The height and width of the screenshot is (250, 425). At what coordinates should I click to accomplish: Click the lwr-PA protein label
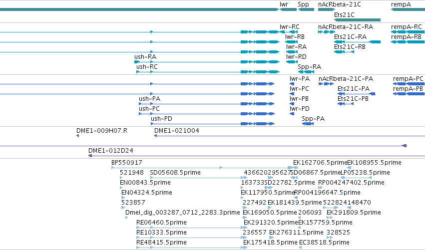[x=300, y=79]
